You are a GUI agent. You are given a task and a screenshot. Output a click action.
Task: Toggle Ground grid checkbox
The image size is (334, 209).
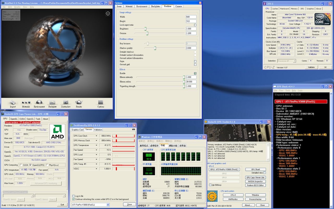pos(195,65)
